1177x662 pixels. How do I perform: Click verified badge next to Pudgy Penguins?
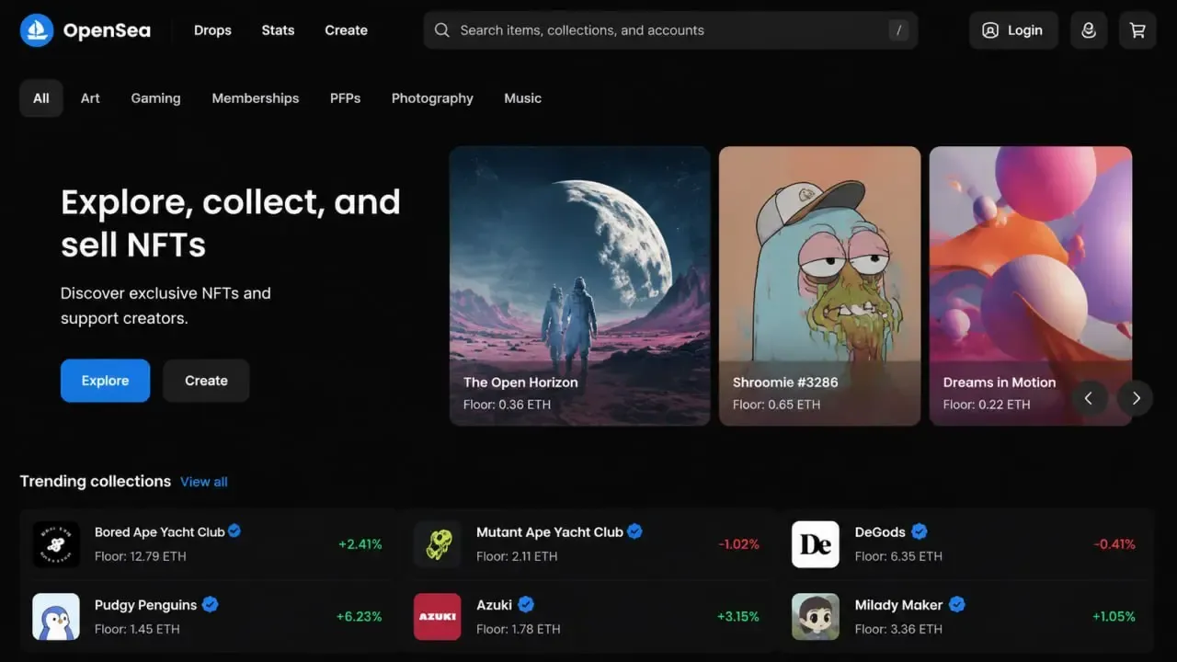coord(210,604)
